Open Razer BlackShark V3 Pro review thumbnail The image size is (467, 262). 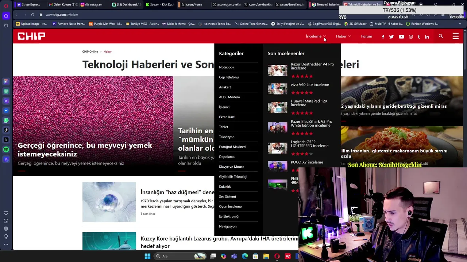(x=277, y=127)
